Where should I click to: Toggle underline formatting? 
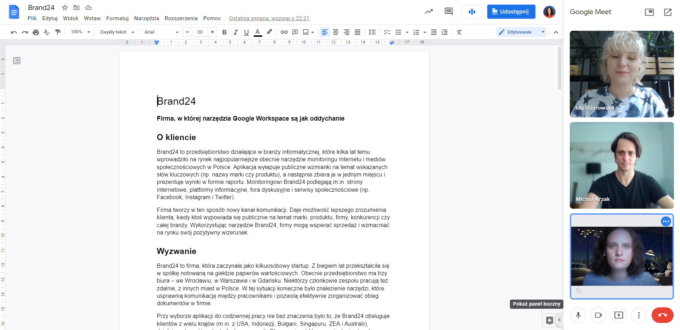tap(246, 32)
